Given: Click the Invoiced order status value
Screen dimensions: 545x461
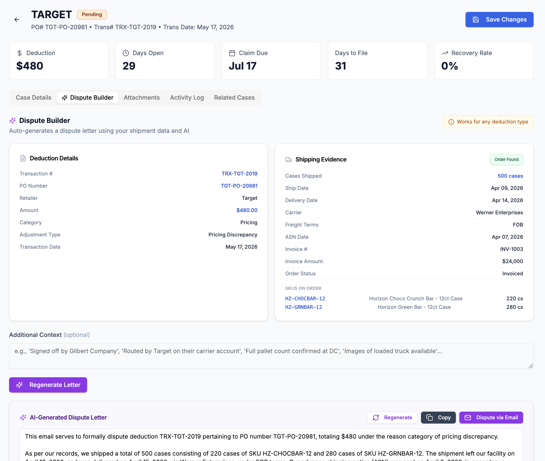Looking at the screenshot, I should (512, 274).
